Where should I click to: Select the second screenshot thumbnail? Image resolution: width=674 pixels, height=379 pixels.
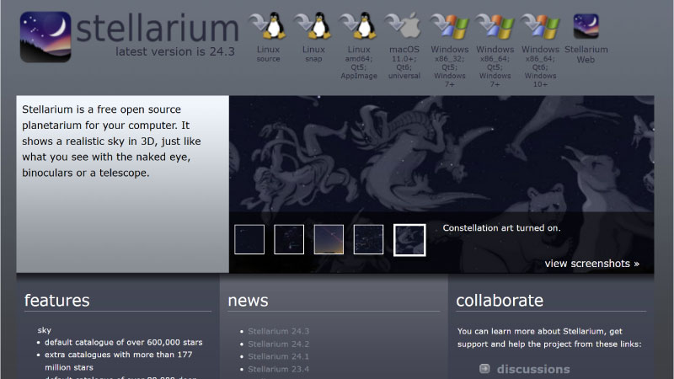click(289, 239)
